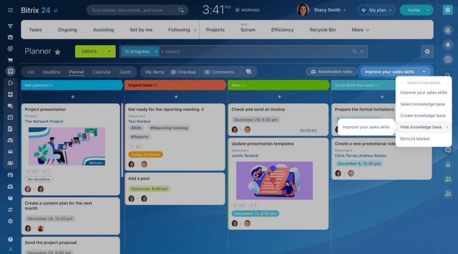Click the magnifier in the task filter bar

coord(354,51)
